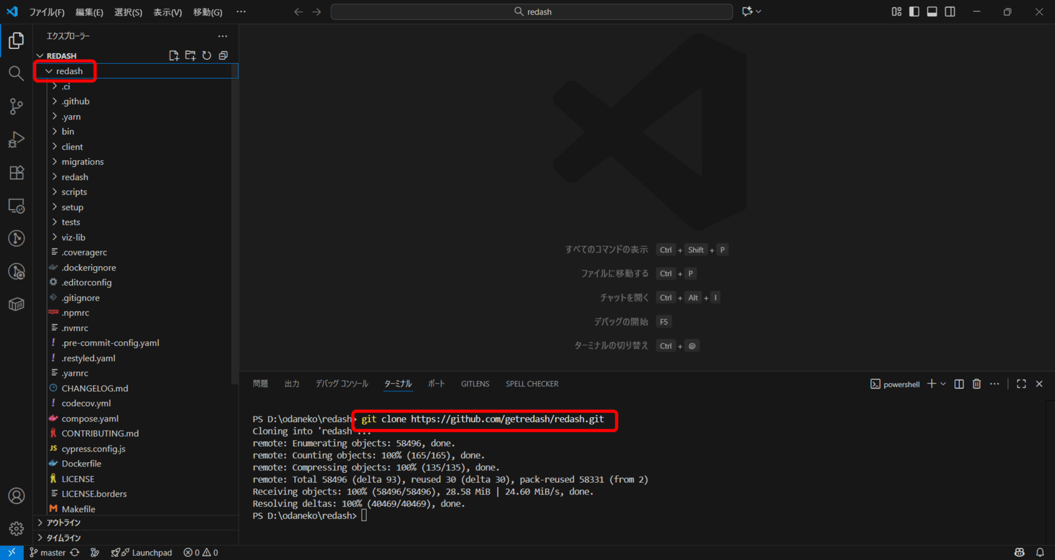Image resolution: width=1055 pixels, height=560 pixels.
Task: Maximize the terminal panel size
Action: pyautogui.click(x=1022, y=384)
